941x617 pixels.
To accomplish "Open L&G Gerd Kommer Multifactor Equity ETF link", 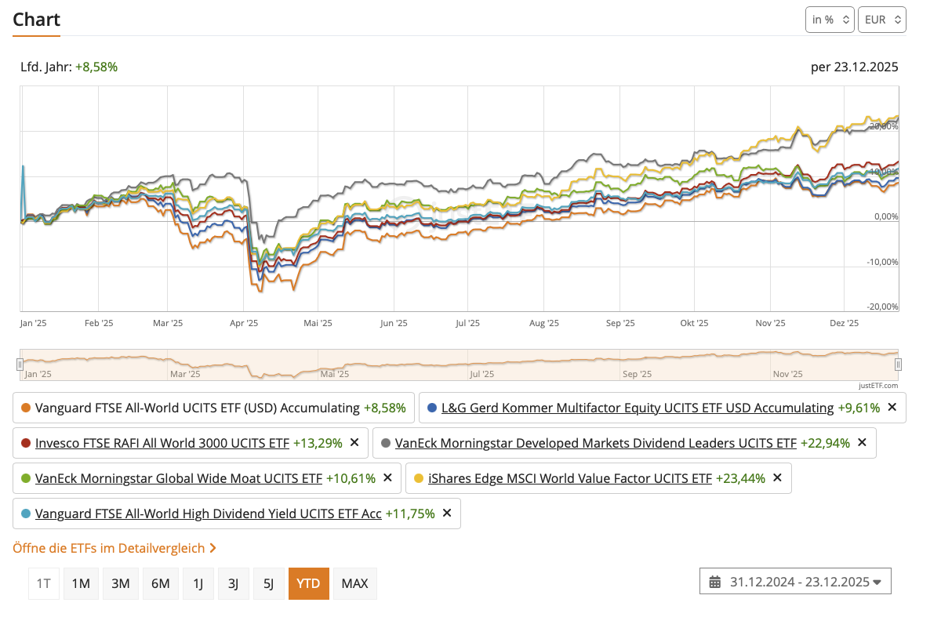I will [x=638, y=408].
